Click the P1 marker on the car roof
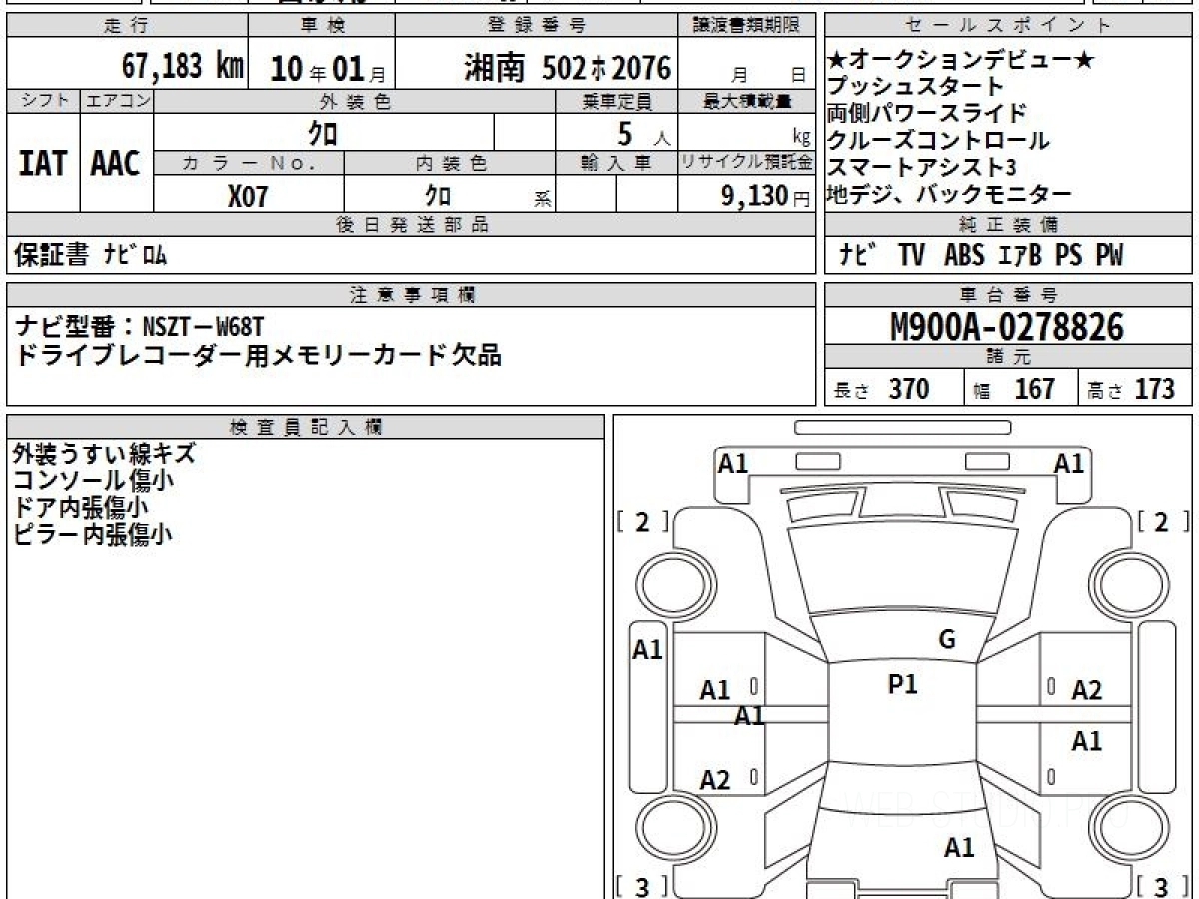 click(x=902, y=684)
